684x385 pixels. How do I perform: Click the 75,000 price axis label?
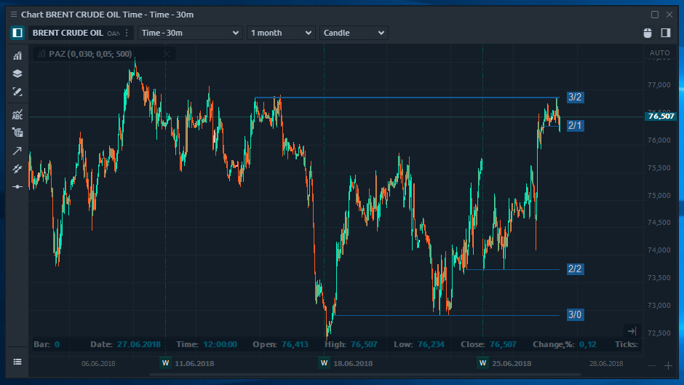click(659, 195)
